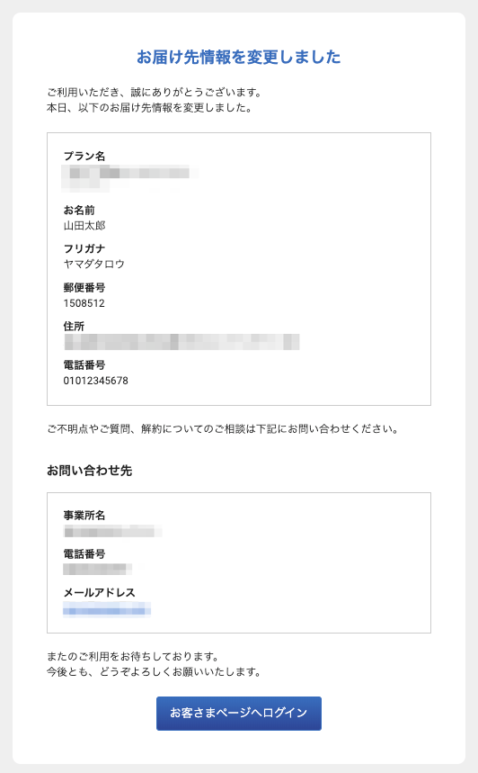The image size is (478, 773).
Task: Click the phone number 01012345678
Action: pos(96,381)
